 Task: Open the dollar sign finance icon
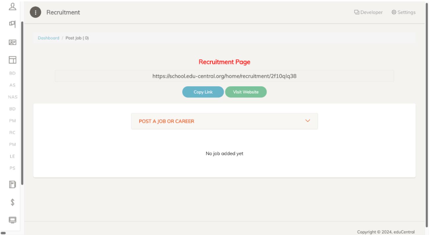click(12, 202)
